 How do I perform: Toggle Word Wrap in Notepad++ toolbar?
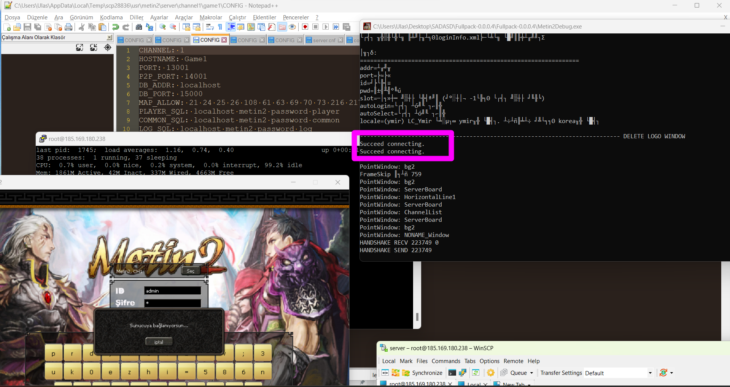click(210, 27)
